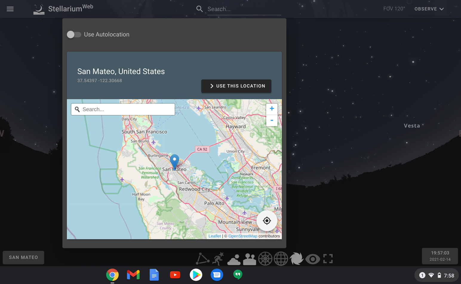Viewport: 461px width, 284px height.
Task: Click the 'San Mateo, United States' heading
Action: [121, 72]
